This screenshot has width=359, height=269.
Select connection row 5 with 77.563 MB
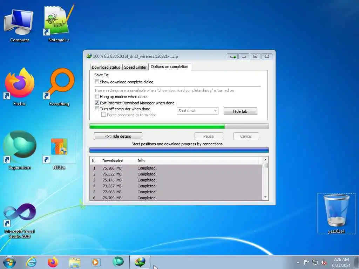click(176, 192)
